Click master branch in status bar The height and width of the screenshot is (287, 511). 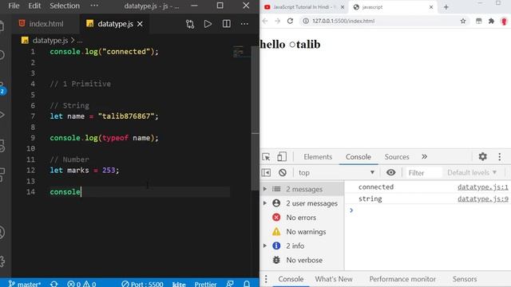(x=25, y=284)
